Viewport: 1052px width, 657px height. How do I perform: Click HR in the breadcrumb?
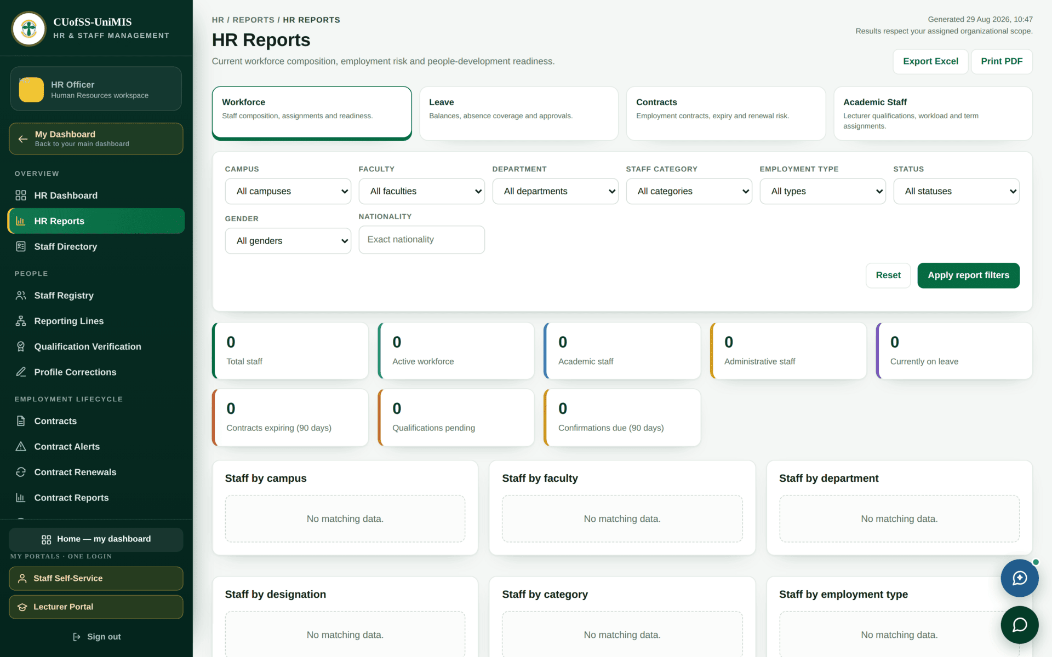(218, 20)
